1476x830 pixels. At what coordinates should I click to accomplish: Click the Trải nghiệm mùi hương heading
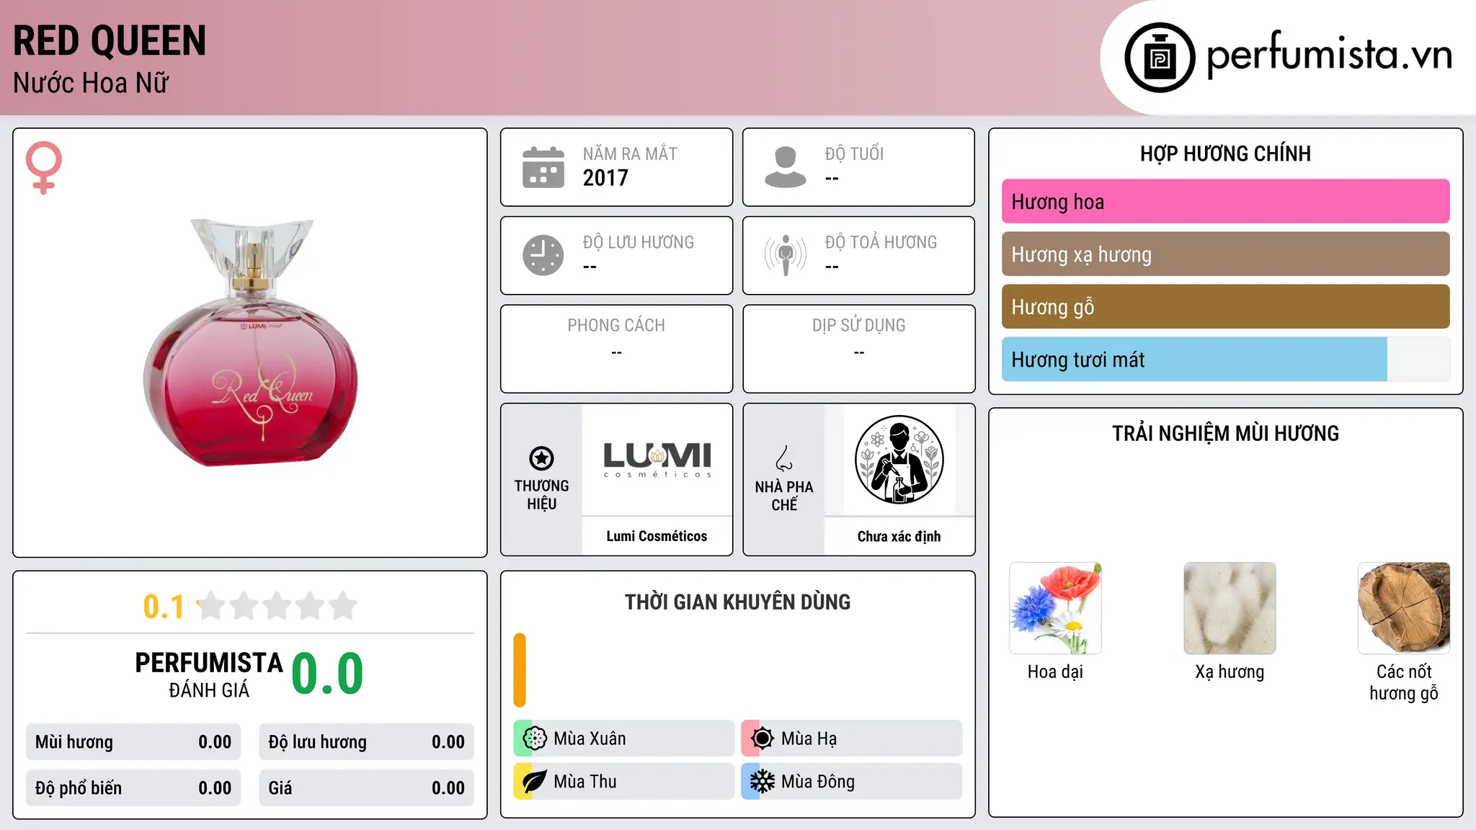(1225, 434)
